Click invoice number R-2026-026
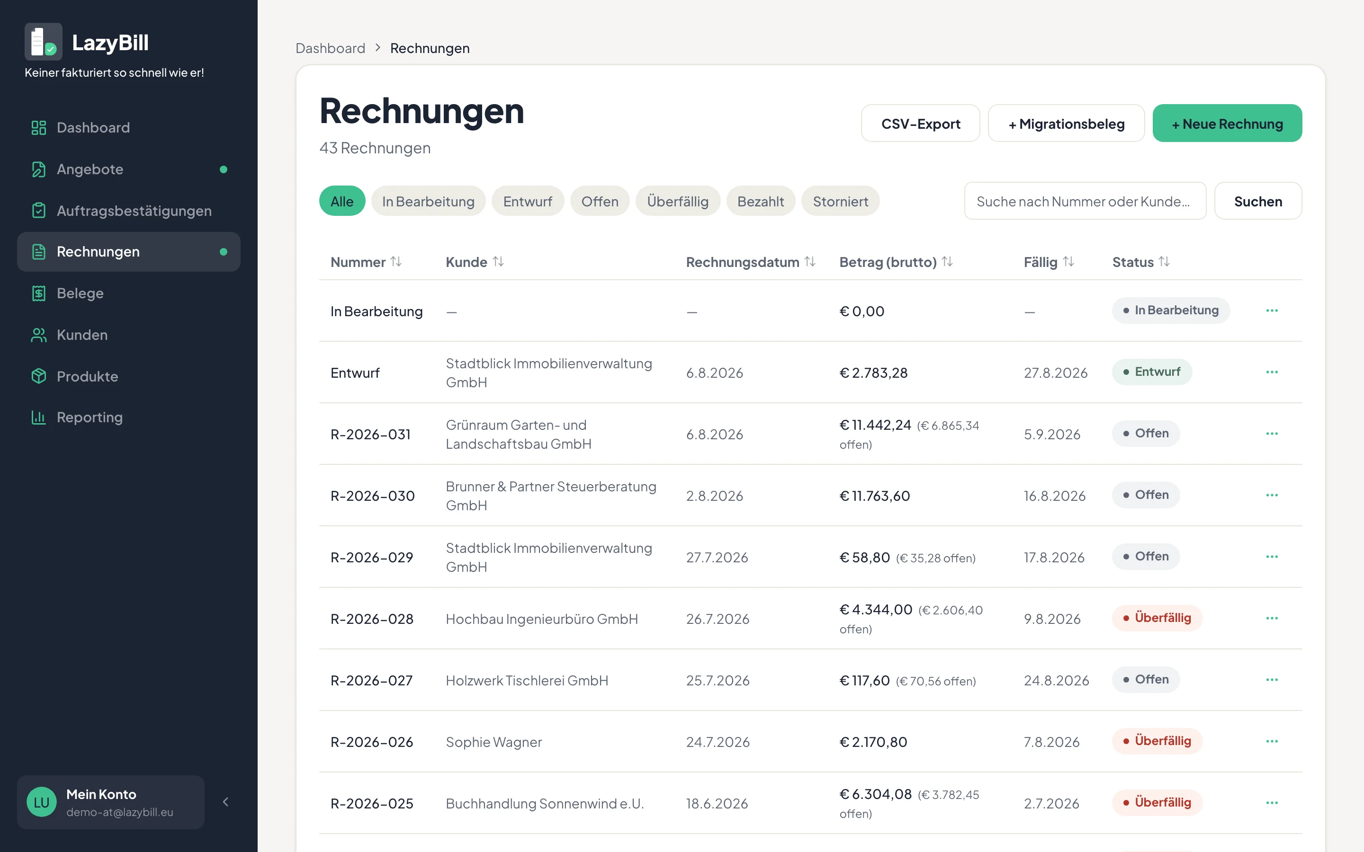This screenshot has height=852, width=1364. pos(371,742)
